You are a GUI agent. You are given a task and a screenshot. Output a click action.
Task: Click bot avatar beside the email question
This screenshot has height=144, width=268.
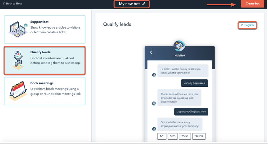coord(154,103)
